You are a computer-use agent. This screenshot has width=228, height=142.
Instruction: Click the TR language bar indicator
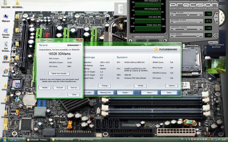[x=182, y=139]
